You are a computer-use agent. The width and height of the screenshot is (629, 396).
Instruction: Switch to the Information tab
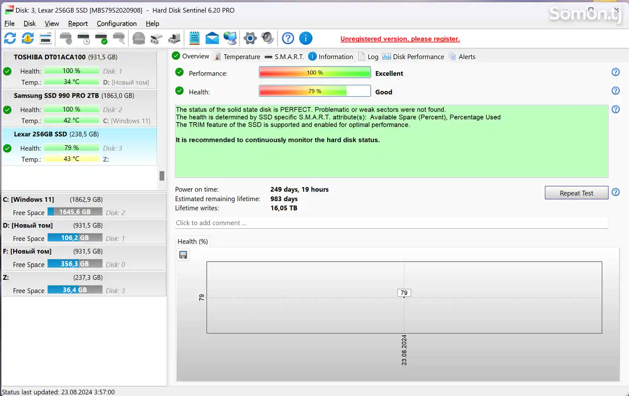(x=331, y=57)
